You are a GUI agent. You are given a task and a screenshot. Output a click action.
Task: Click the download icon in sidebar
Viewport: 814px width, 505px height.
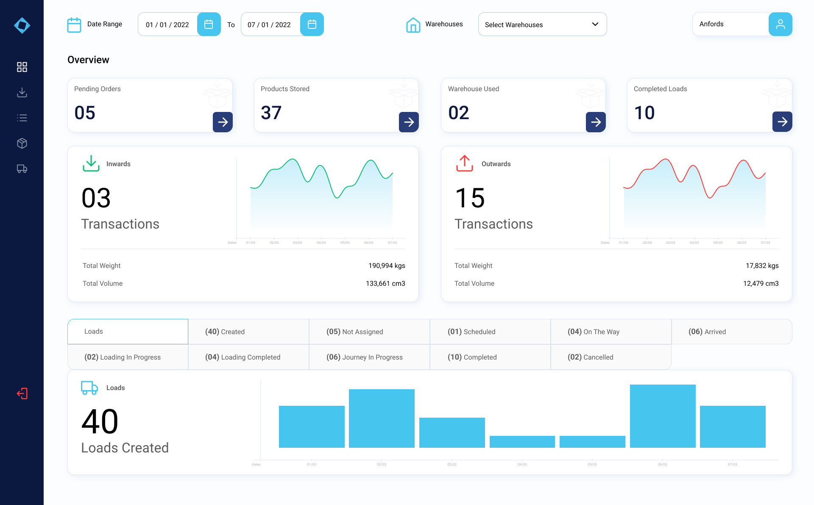pyautogui.click(x=22, y=92)
